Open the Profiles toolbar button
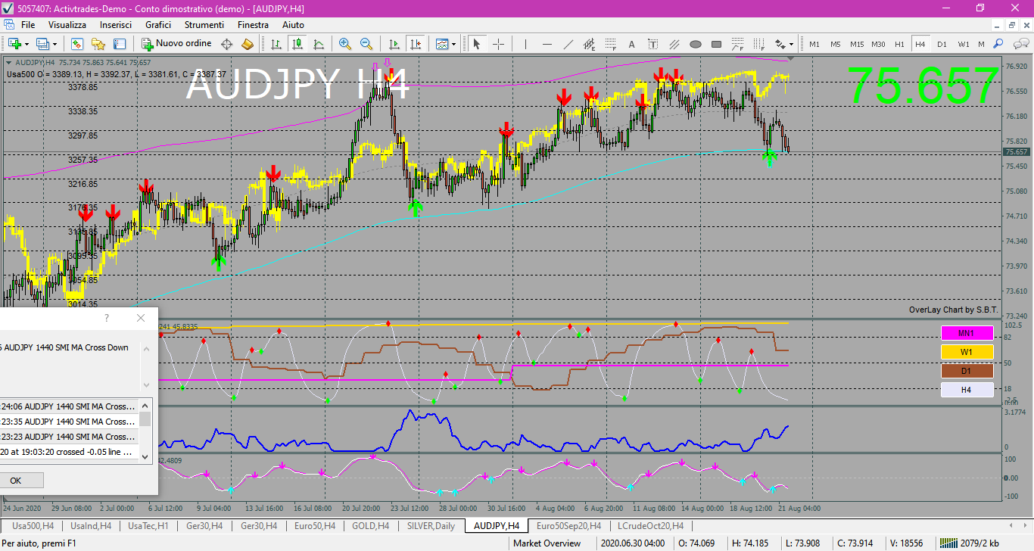The width and height of the screenshot is (1034, 551). click(42, 44)
